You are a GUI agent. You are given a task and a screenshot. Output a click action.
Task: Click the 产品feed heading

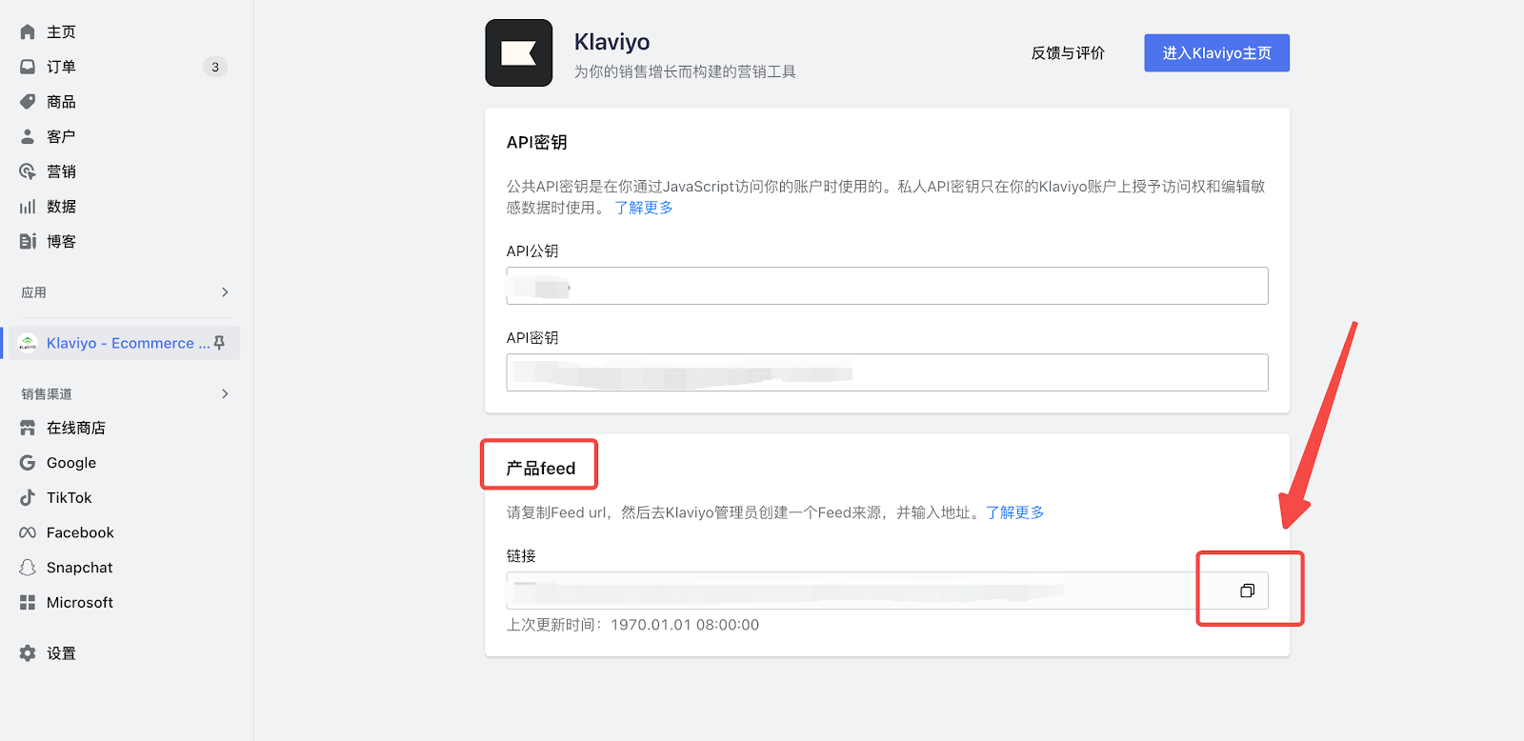pyautogui.click(x=541, y=469)
